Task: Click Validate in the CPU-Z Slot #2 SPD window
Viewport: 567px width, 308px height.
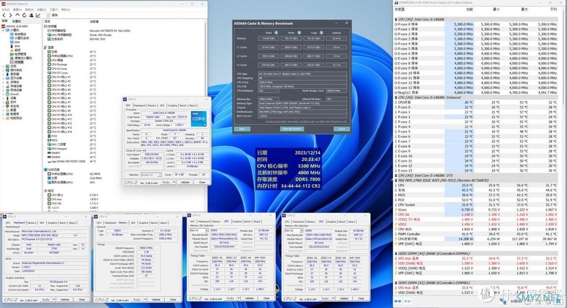Action: tap(344, 298)
